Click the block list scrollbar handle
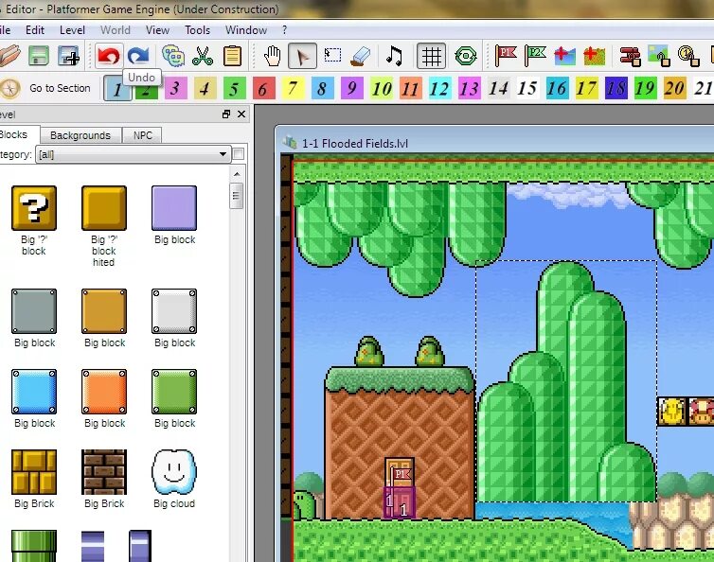This screenshot has width=714, height=562. click(237, 196)
